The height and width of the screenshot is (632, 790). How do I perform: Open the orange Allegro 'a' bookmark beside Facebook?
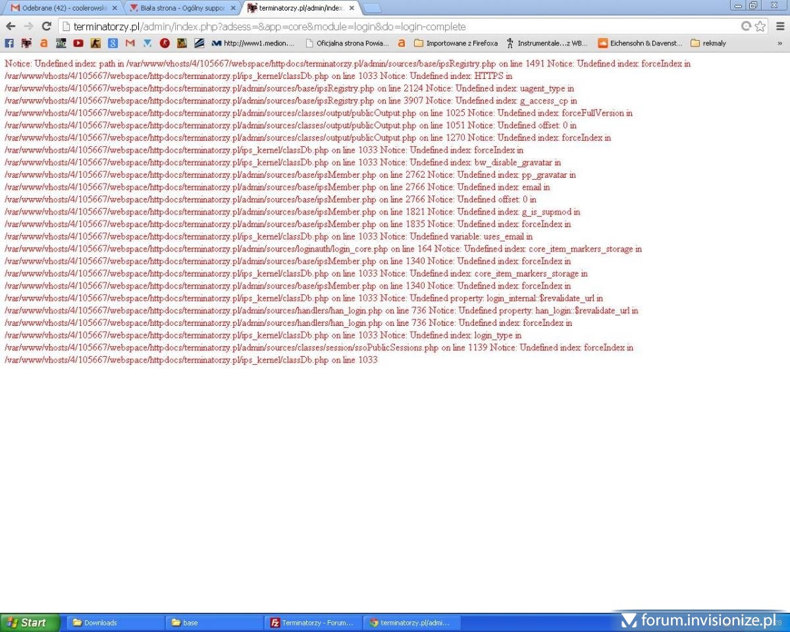(44, 43)
